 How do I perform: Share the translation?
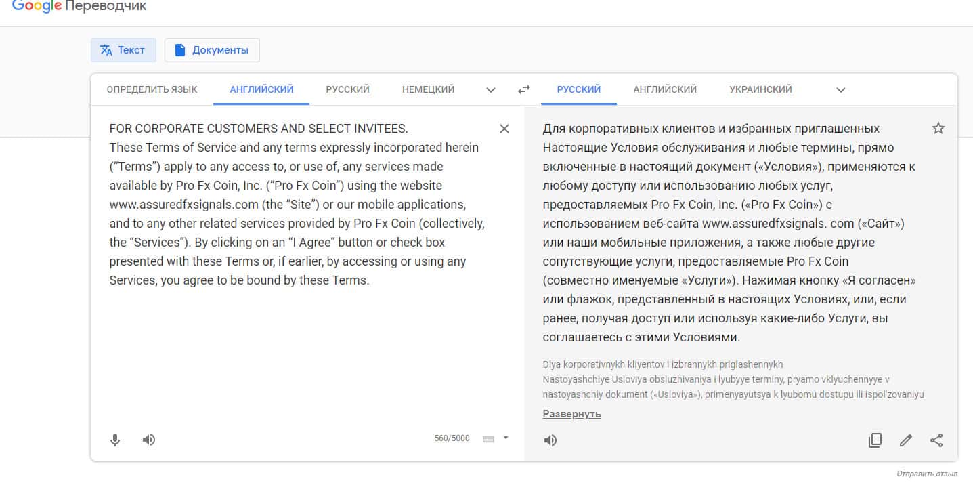click(936, 440)
